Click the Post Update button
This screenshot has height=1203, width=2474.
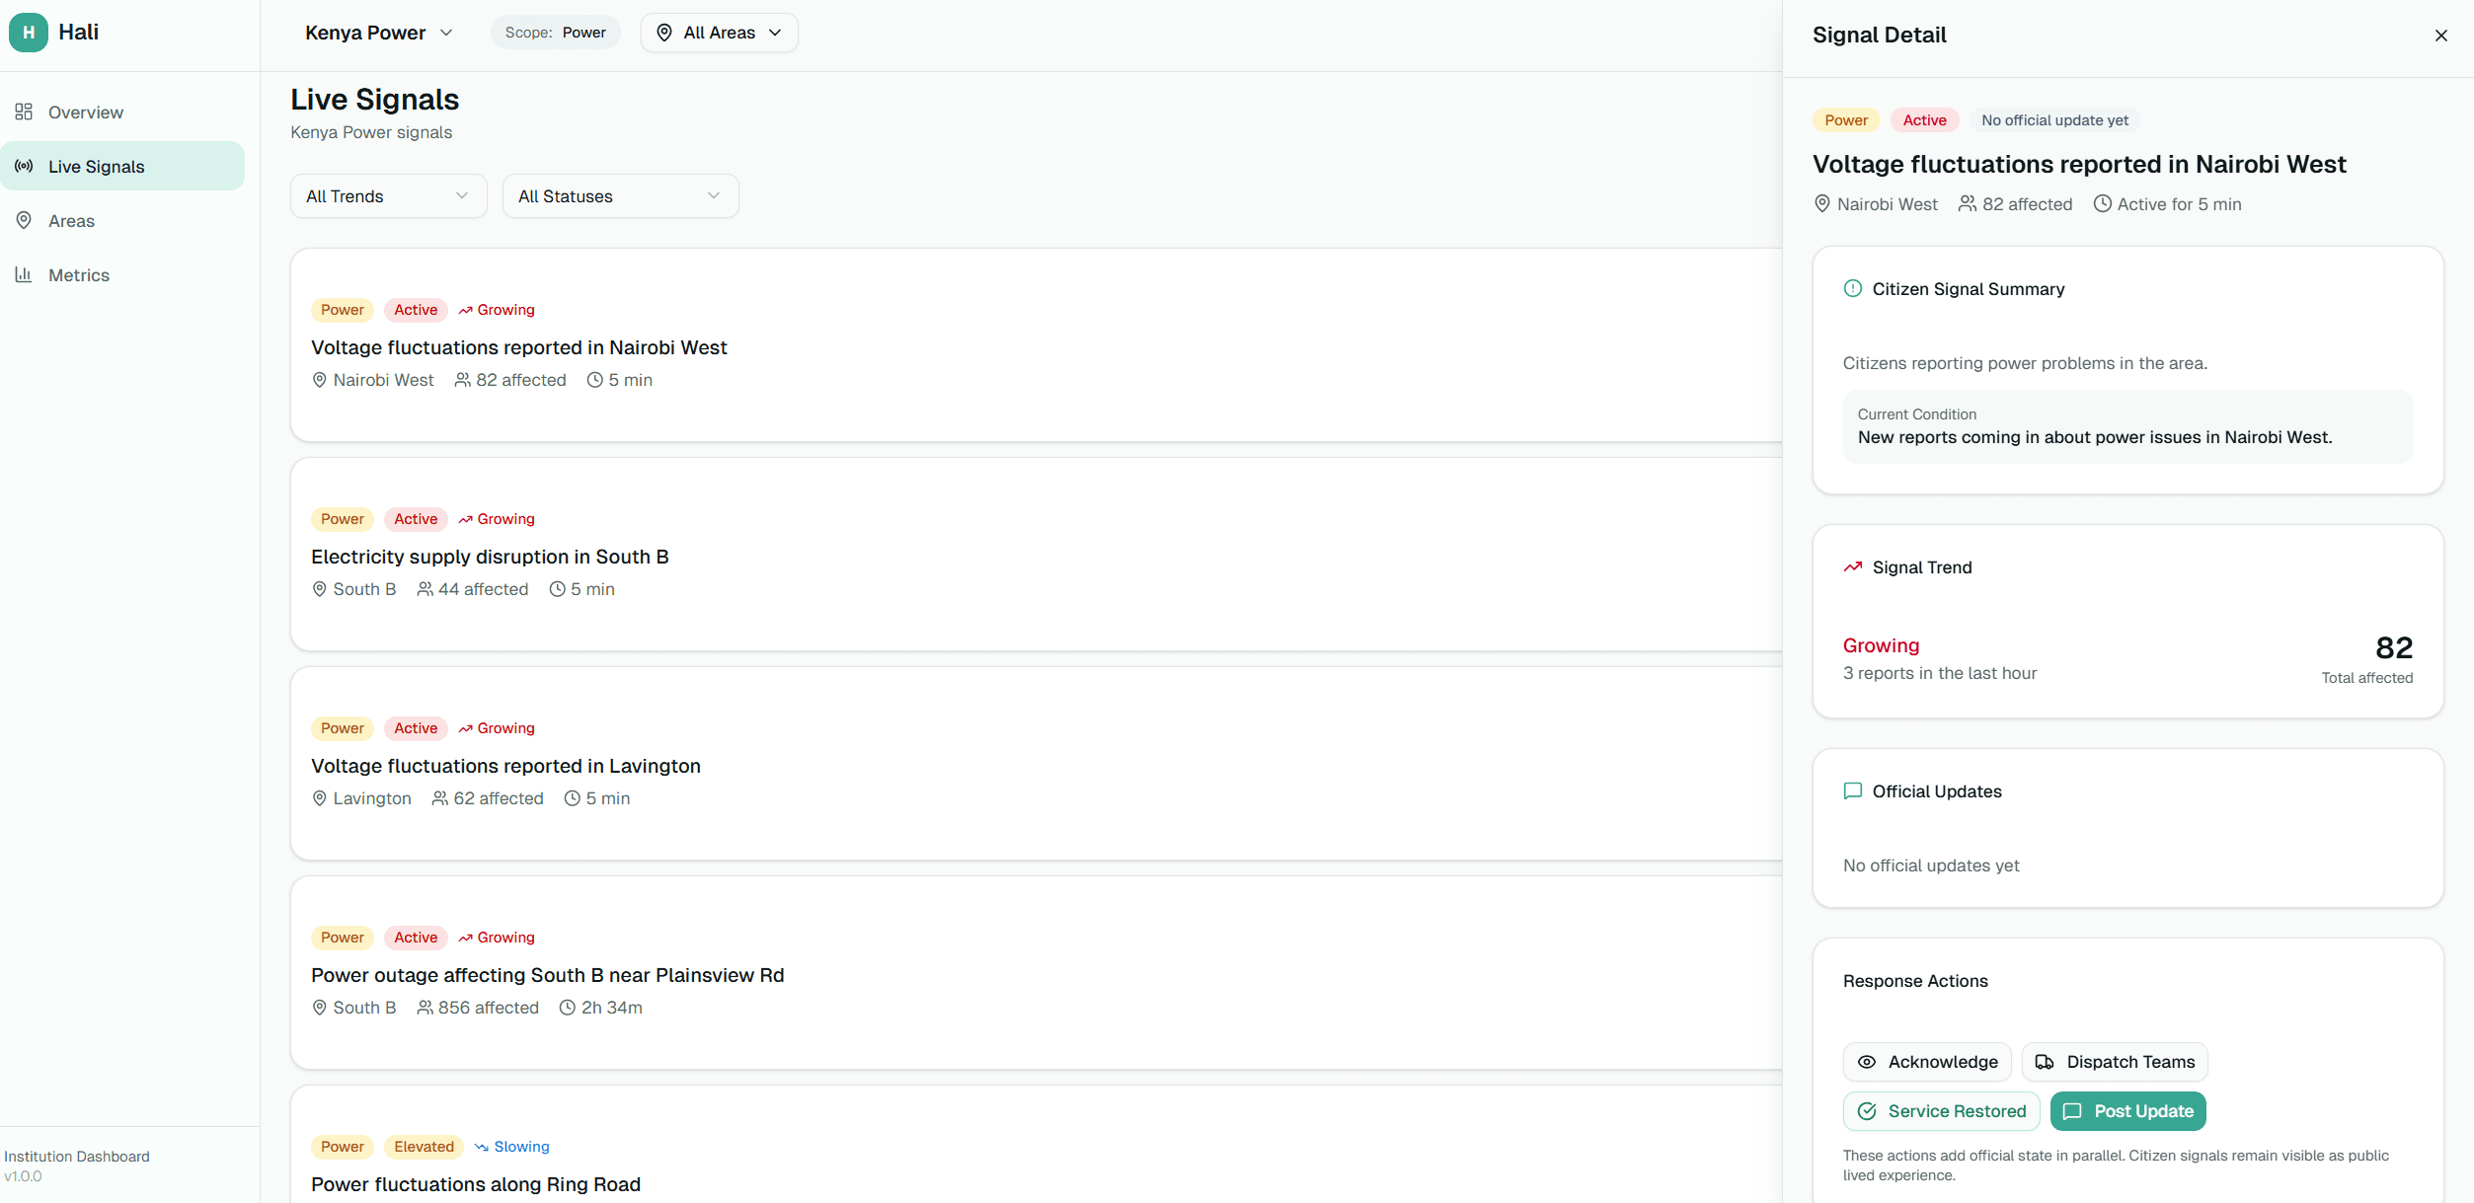point(2127,1111)
